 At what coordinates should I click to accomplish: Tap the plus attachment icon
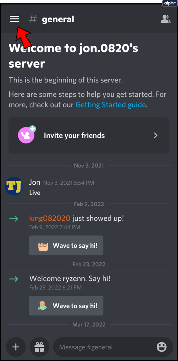pos(16,347)
